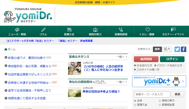Viewport: 189px width, 109px height.
Task: Open the stethoscope icon above 医療相談室
Action: (121, 29)
